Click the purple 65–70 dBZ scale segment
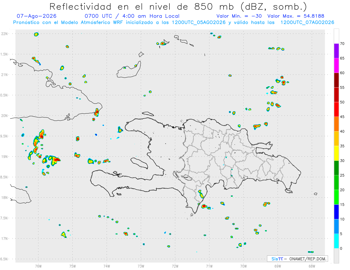 337,51
